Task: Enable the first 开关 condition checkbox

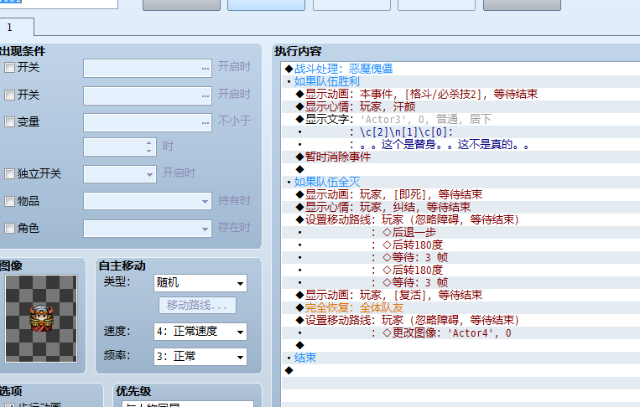Action: [10, 68]
